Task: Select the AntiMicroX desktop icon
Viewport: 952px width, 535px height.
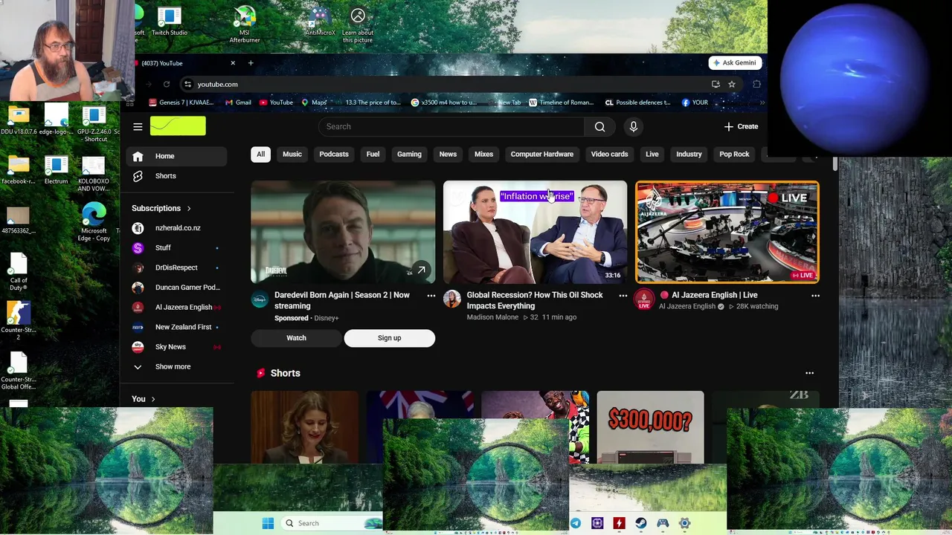Action: point(320,22)
